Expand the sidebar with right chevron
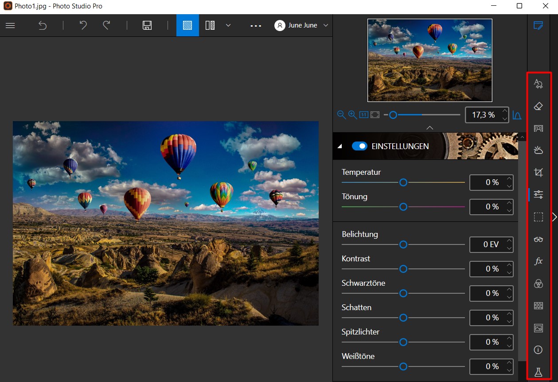558x382 pixels. point(554,217)
